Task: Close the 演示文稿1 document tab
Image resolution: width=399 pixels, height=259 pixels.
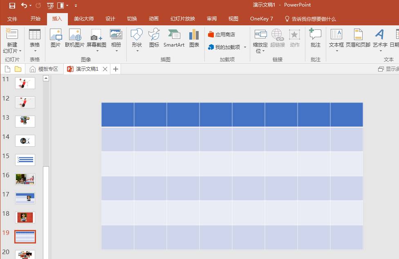Action: 105,69
